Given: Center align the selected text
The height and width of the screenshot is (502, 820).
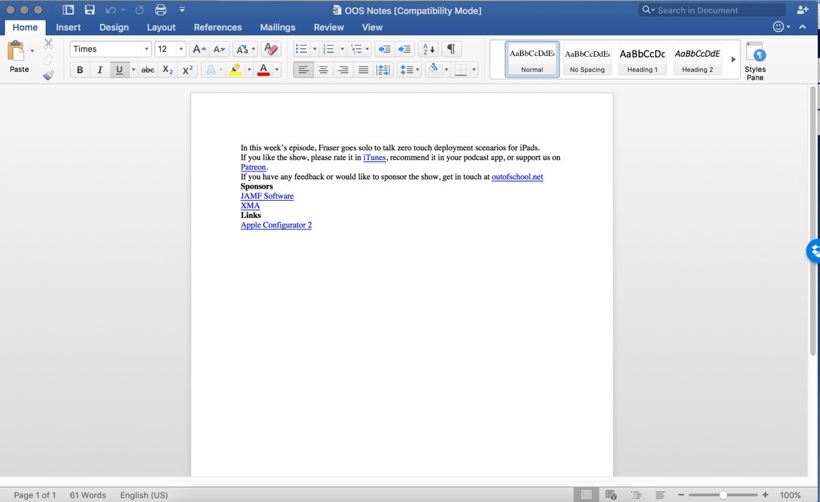Looking at the screenshot, I should [323, 70].
